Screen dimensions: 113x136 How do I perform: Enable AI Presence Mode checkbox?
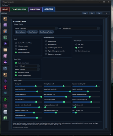16,43
